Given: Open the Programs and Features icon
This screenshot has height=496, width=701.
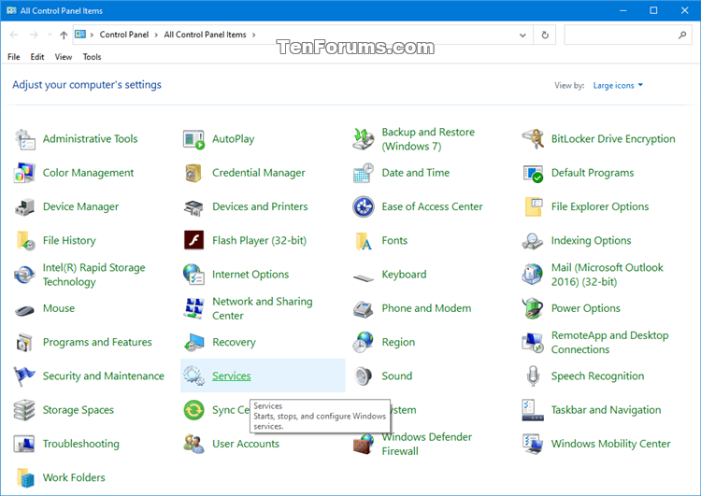Looking at the screenshot, I should coord(24,343).
